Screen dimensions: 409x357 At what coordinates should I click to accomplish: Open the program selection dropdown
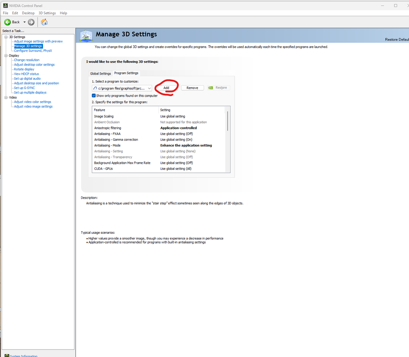[122, 88]
